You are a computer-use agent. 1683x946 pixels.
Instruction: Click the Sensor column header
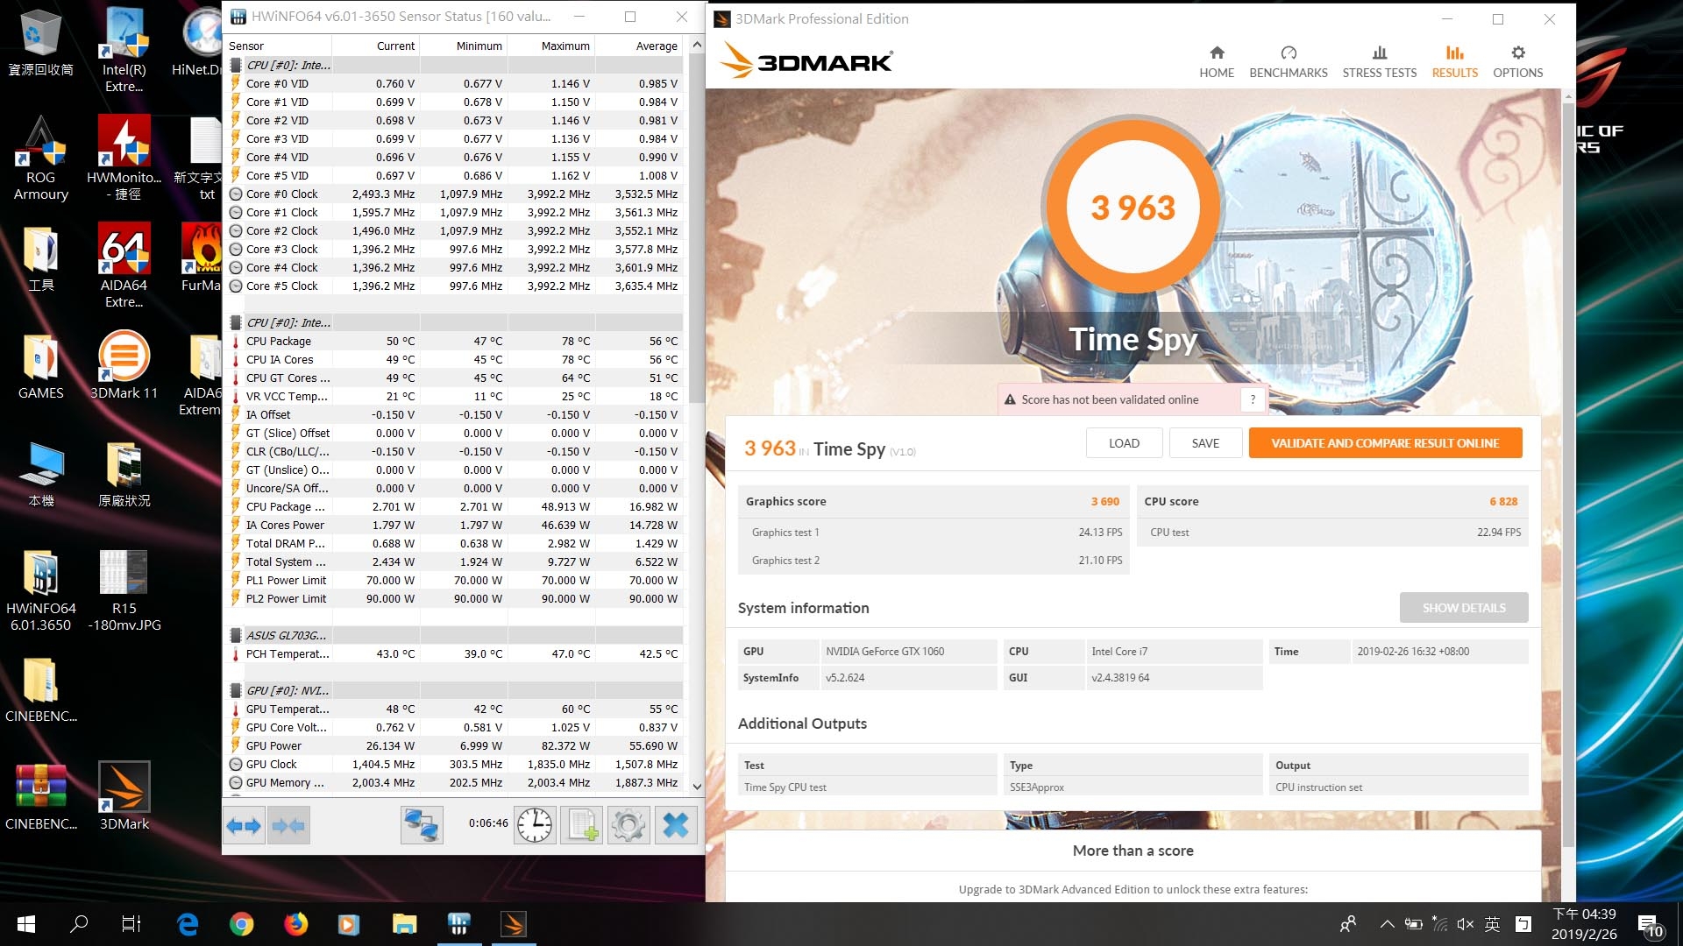[278, 46]
